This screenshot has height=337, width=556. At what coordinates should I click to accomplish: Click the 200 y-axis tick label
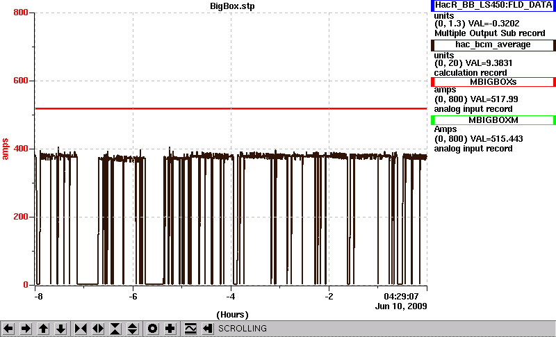[x=21, y=217]
